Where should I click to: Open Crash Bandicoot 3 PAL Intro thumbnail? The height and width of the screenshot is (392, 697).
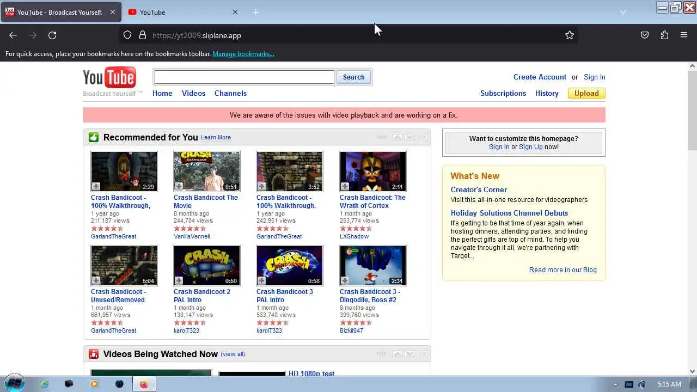tap(290, 265)
